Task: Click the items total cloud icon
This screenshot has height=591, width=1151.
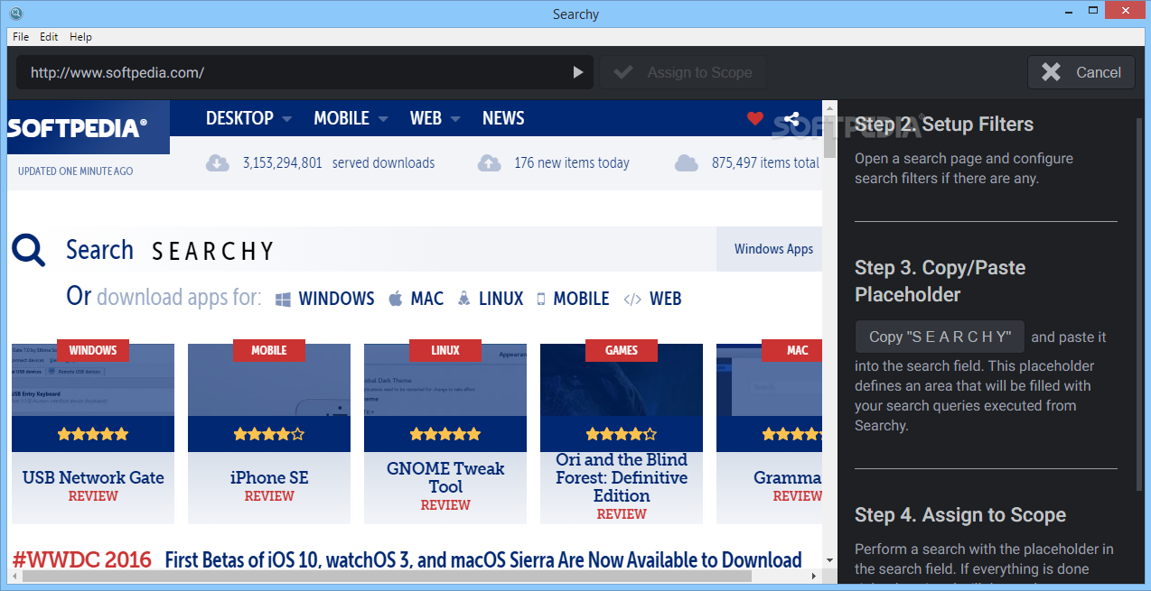Action: coord(687,163)
